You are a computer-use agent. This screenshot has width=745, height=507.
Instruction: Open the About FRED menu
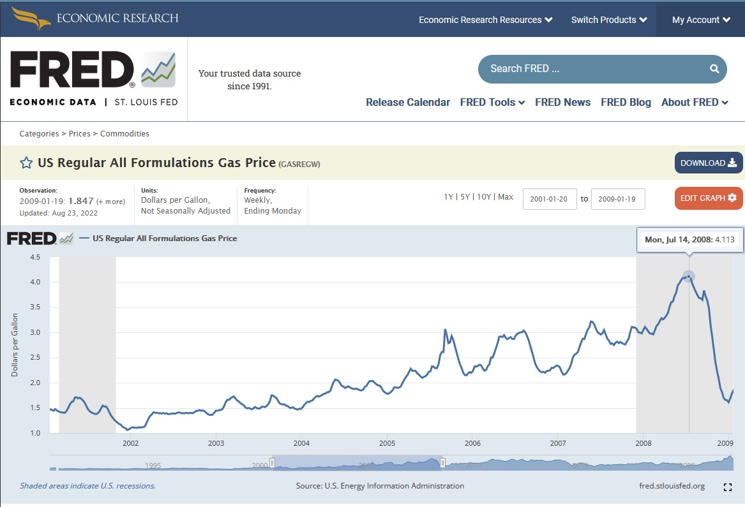(x=695, y=102)
